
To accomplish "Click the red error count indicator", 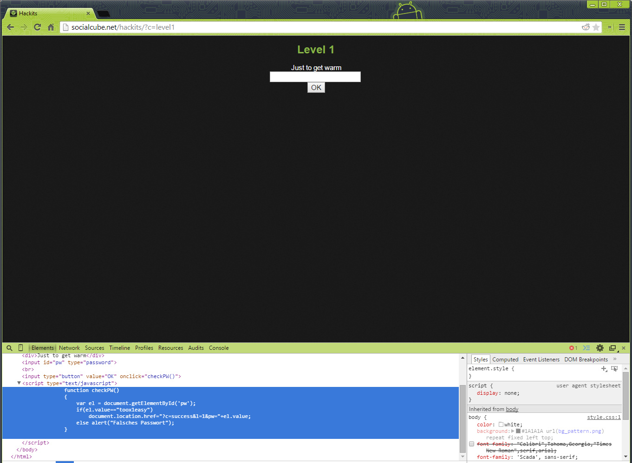I will pos(573,348).
